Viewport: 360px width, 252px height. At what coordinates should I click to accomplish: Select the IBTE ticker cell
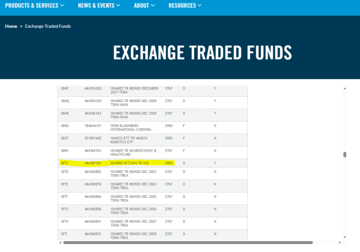65,184
